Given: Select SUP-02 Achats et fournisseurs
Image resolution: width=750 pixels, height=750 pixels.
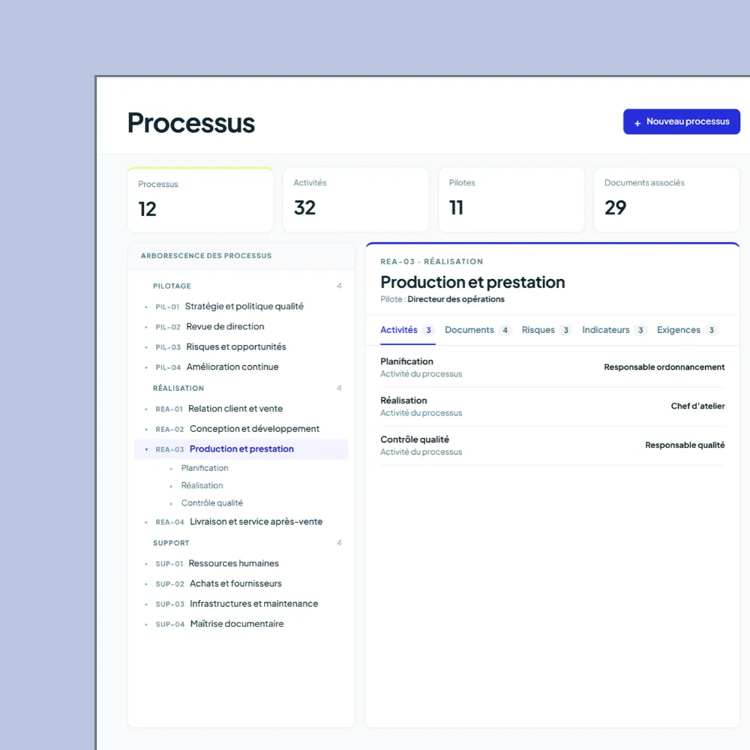Looking at the screenshot, I should 241,583.
